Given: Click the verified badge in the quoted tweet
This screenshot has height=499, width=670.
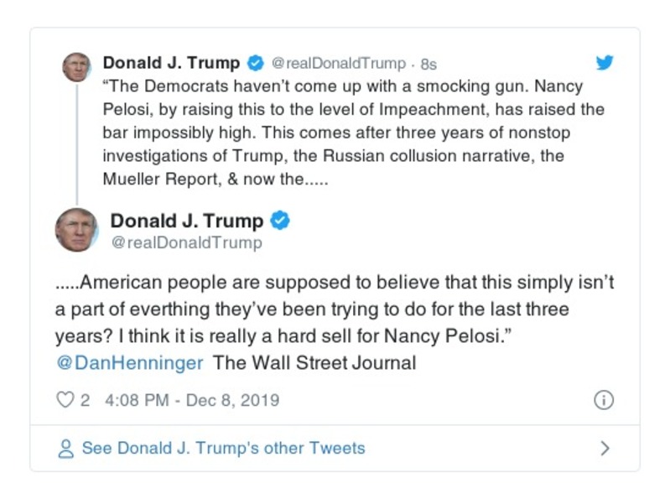Looking at the screenshot, I should click(256, 63).
